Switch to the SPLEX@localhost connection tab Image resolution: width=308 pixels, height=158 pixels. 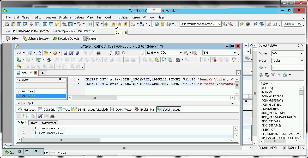point(27,31)
